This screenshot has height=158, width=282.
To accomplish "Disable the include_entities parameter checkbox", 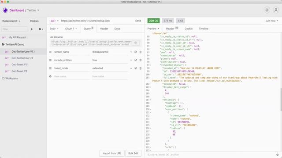I will 136,60.
